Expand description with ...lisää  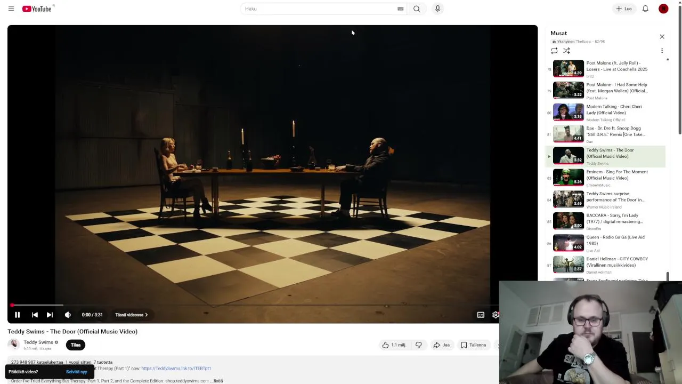click(217, 381)
